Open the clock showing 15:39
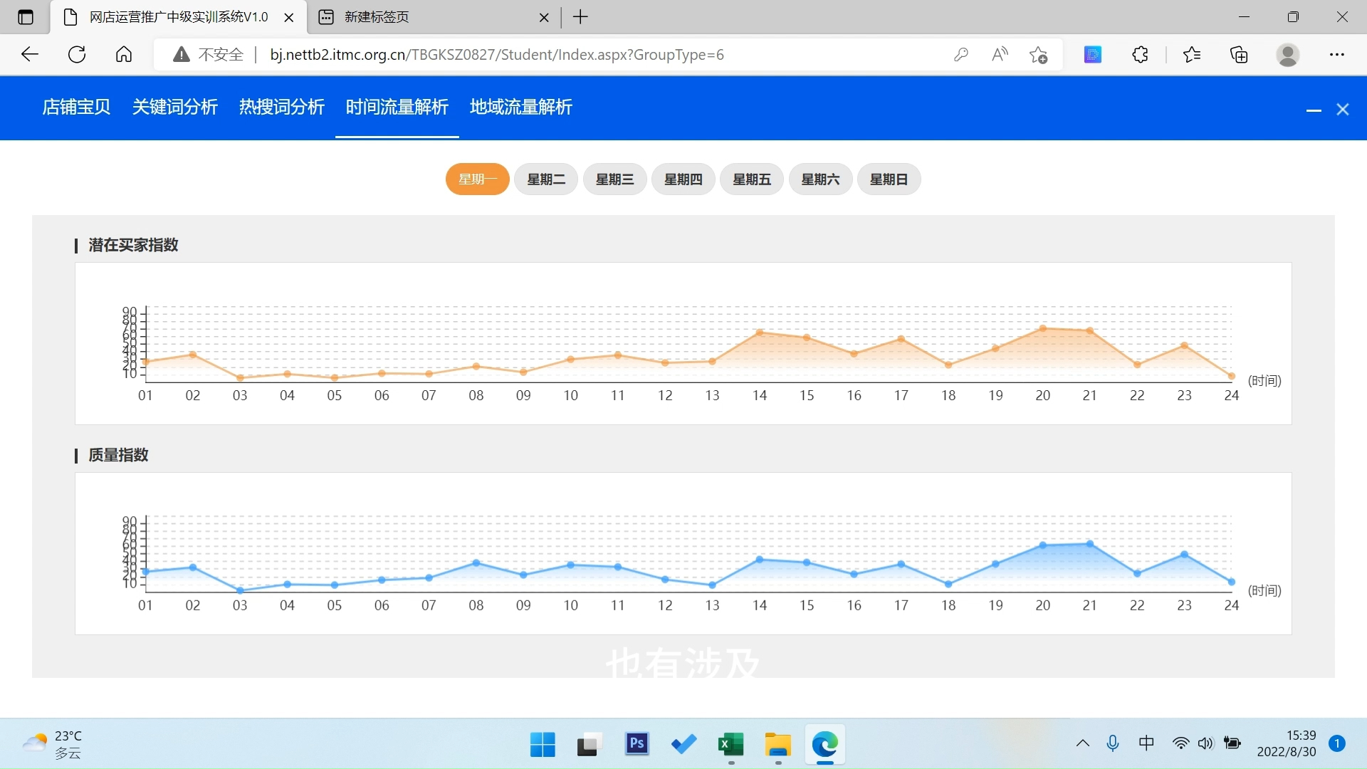Screen dimensions: 1367x769 click(1287, 743)
